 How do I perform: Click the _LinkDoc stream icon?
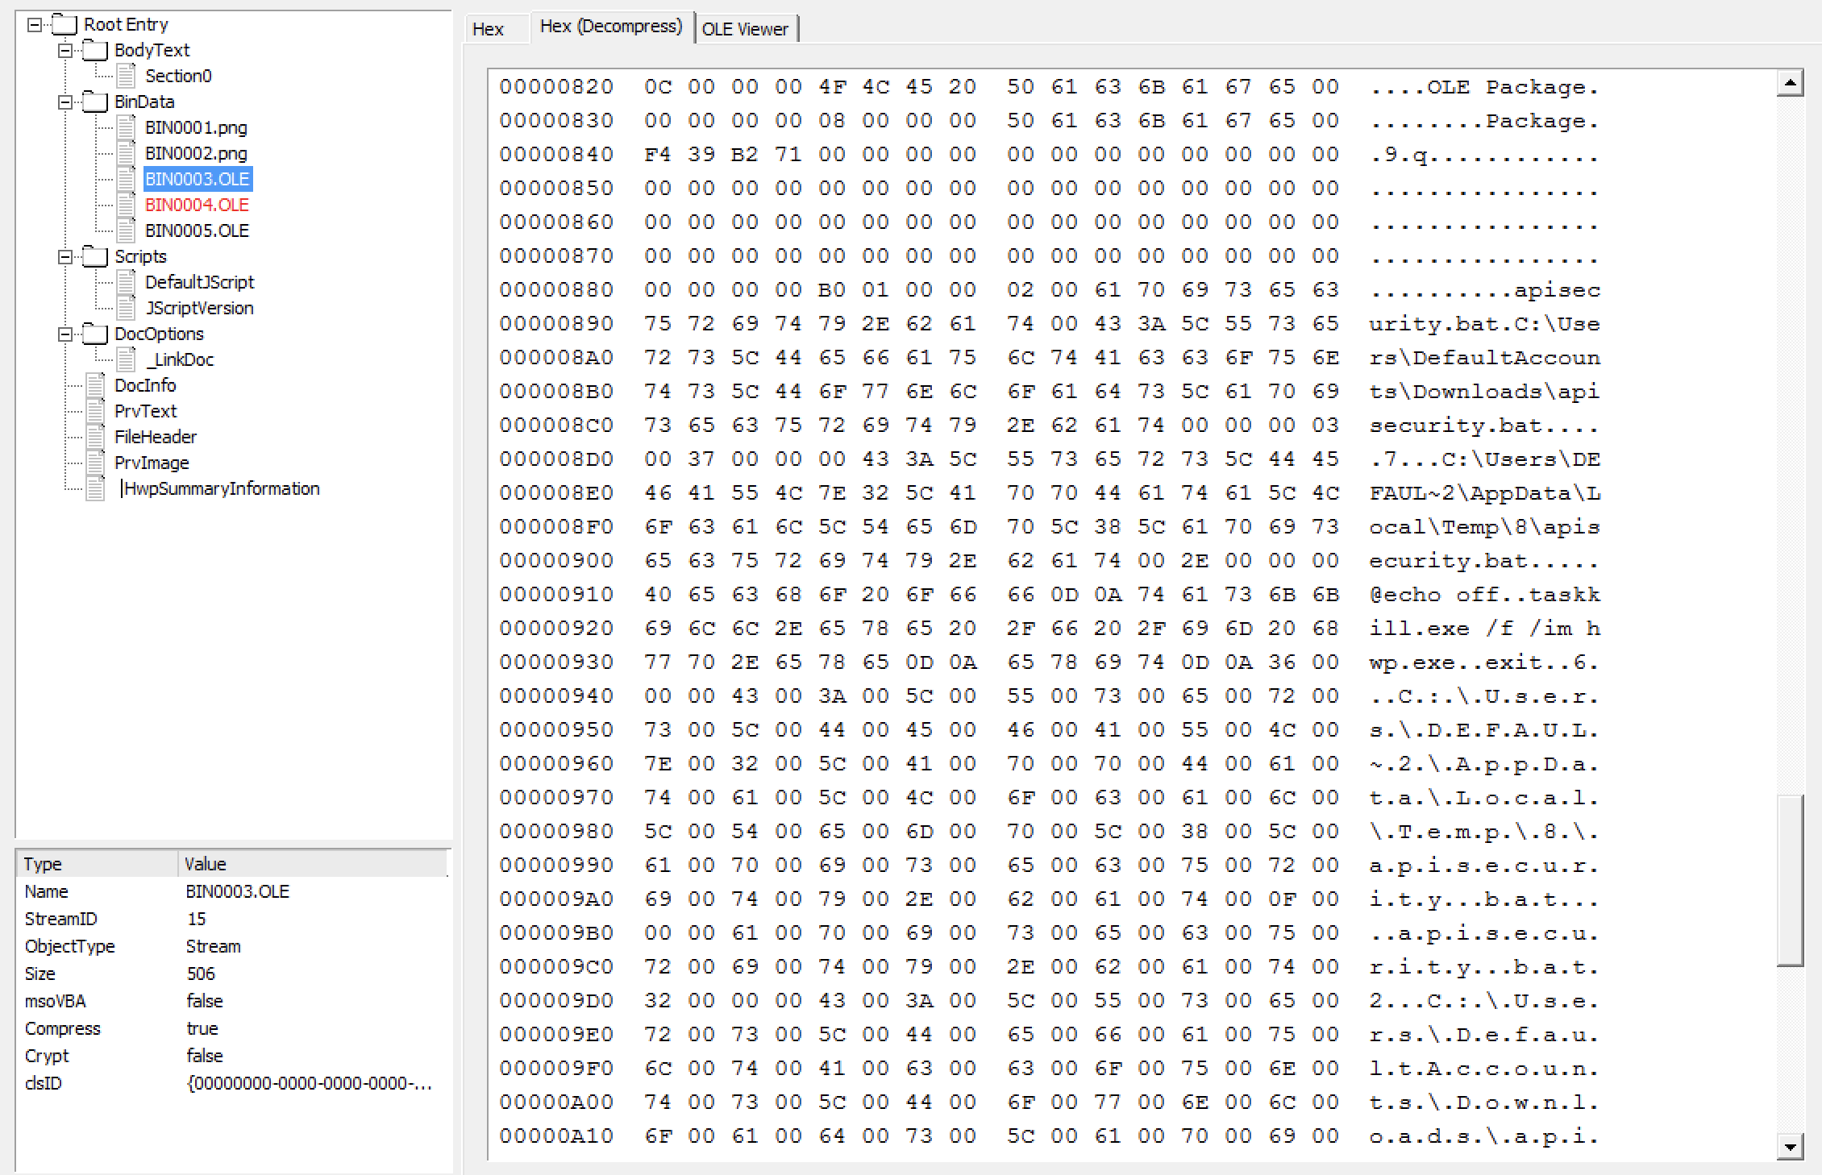coord(126,359)
